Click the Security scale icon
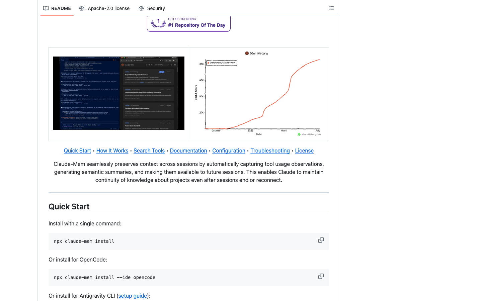 [x=141, y=8]
